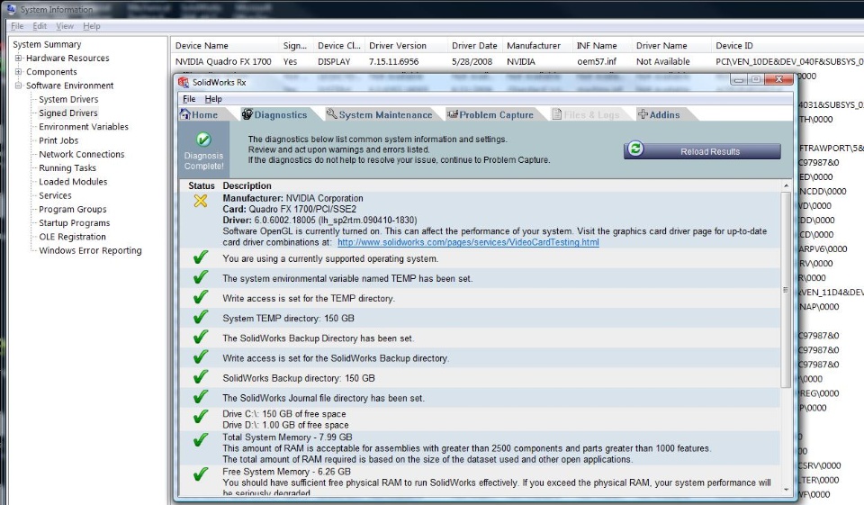Click the green check beside TEMP variable set
This screenshot has width=864, height=505.
pyautogui.click(x=201, y=276)
